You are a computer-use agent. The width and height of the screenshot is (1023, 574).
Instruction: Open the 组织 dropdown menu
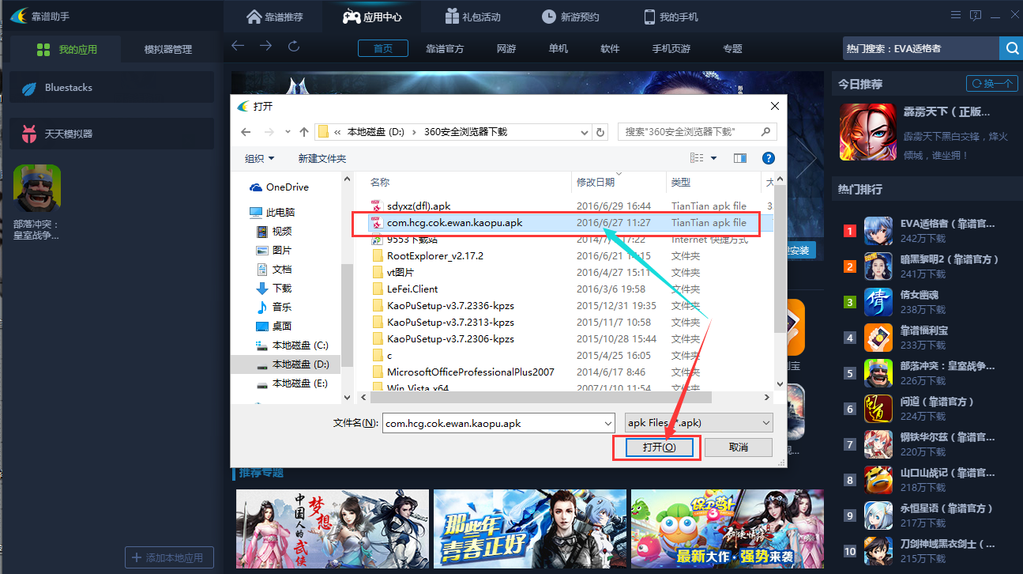coord(259,158)
